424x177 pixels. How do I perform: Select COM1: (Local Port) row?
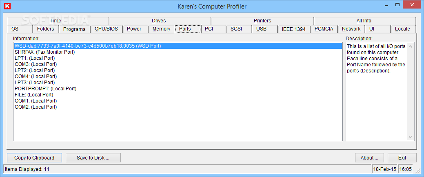[x=178, y=101]
